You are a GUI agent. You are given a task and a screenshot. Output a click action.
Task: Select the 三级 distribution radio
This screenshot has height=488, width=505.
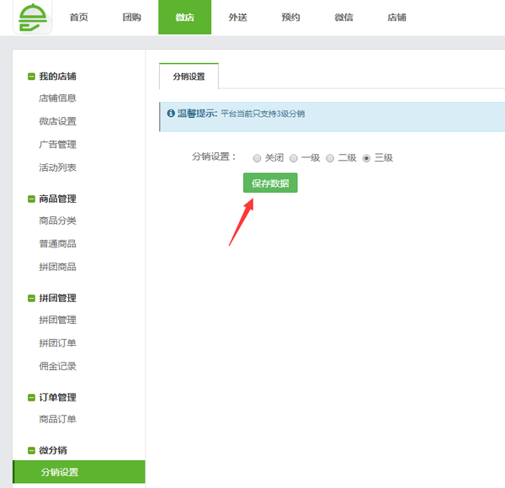click(366, 158)
